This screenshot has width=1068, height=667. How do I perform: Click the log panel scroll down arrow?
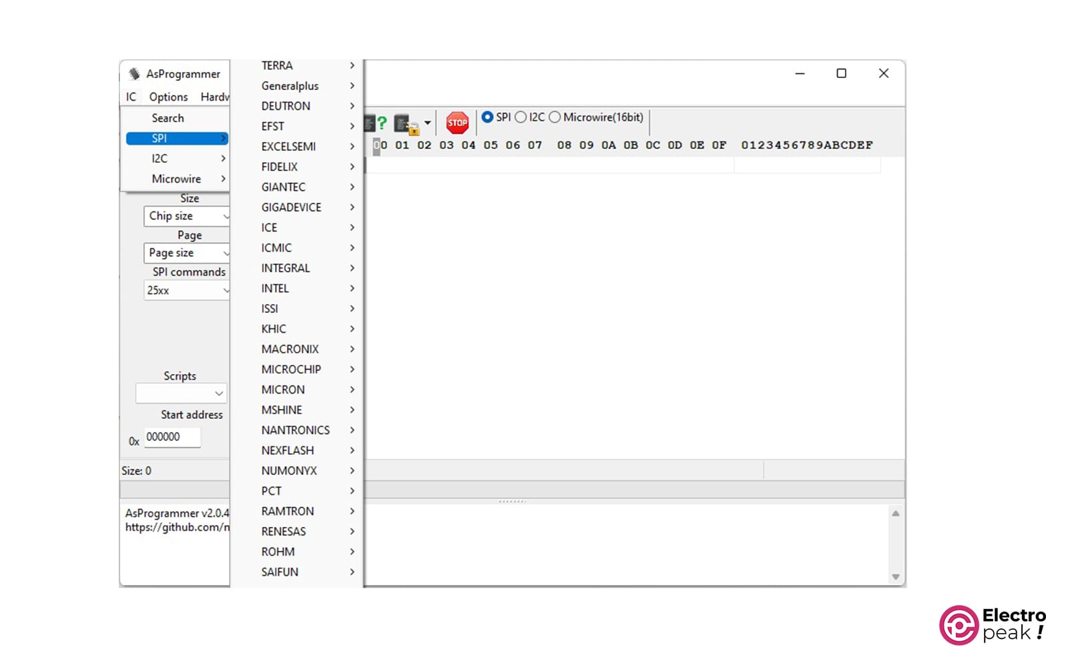896,577
